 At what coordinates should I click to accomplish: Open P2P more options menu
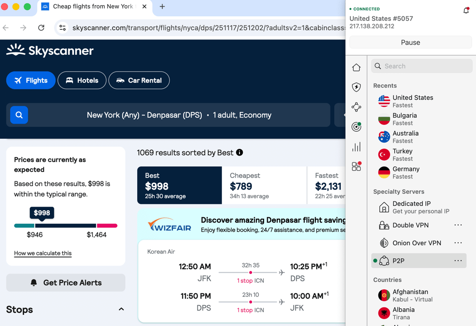coord(458,261)
